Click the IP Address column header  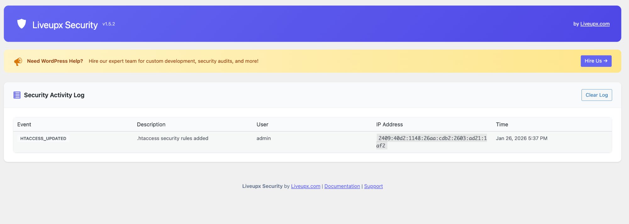click(389, 125)
